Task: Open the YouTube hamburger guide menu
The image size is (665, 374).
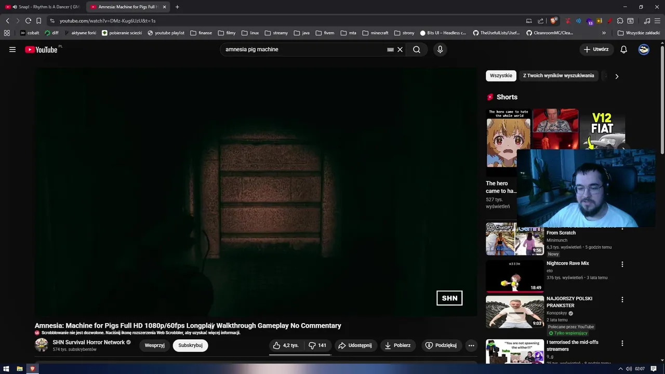Action: pyautogui.click(x=12, y=49)
